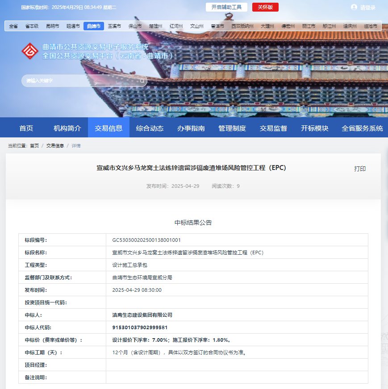
Task: Select the 曲靖市 city tab
Action: tap(93, 26)
